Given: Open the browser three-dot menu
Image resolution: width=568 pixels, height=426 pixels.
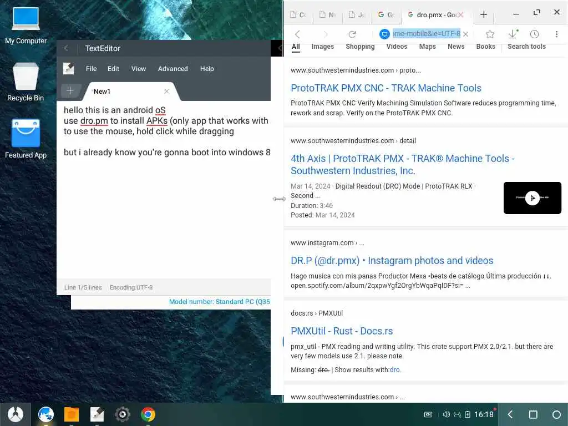Looking at the screenshot, I should pos(556,34).
